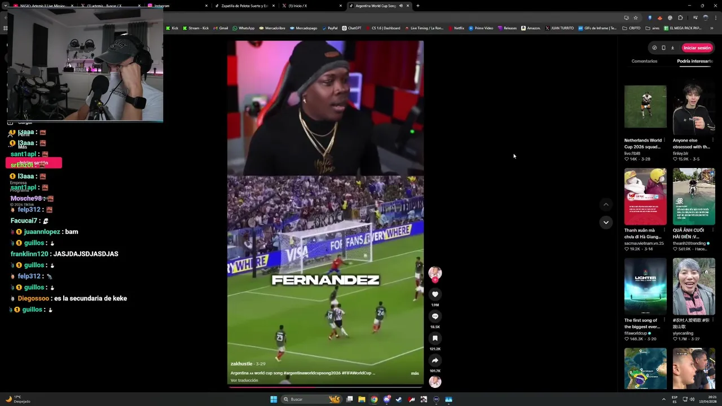Open the aires bookmarks folder
The height and width of the screenshot is (406, 722).
653,28
